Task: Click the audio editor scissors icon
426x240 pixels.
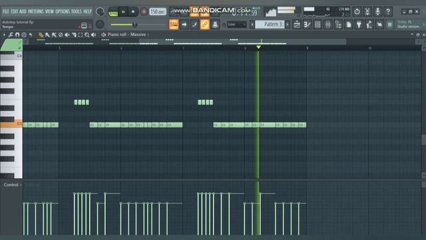Action: 367,12
